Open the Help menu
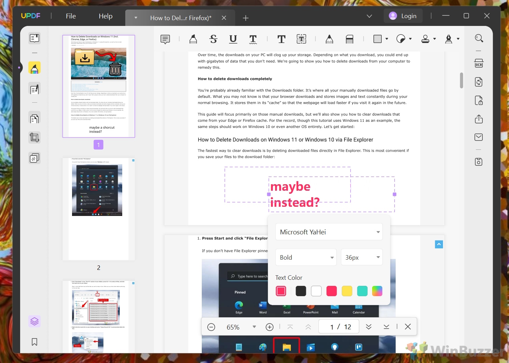The image size is (509, 363). [x=105, y=16]
